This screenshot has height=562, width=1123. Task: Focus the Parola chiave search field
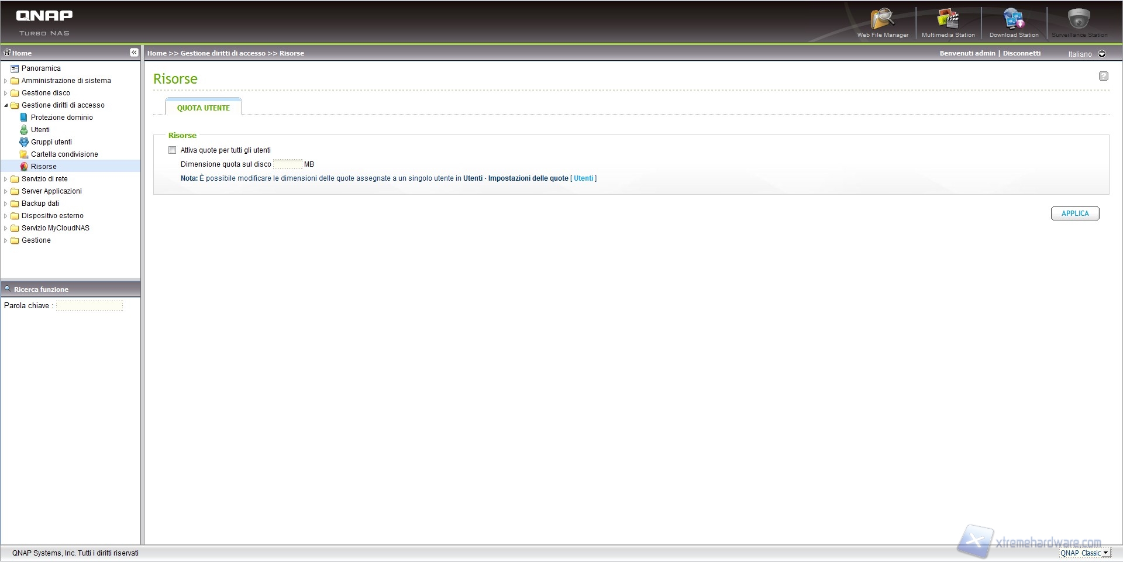(89, 306)
